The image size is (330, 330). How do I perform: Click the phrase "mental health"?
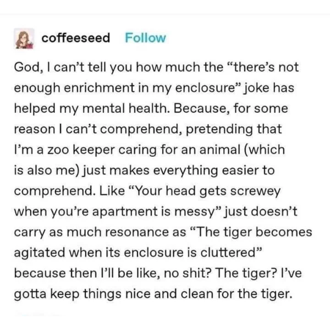click(x=125, y=108)
